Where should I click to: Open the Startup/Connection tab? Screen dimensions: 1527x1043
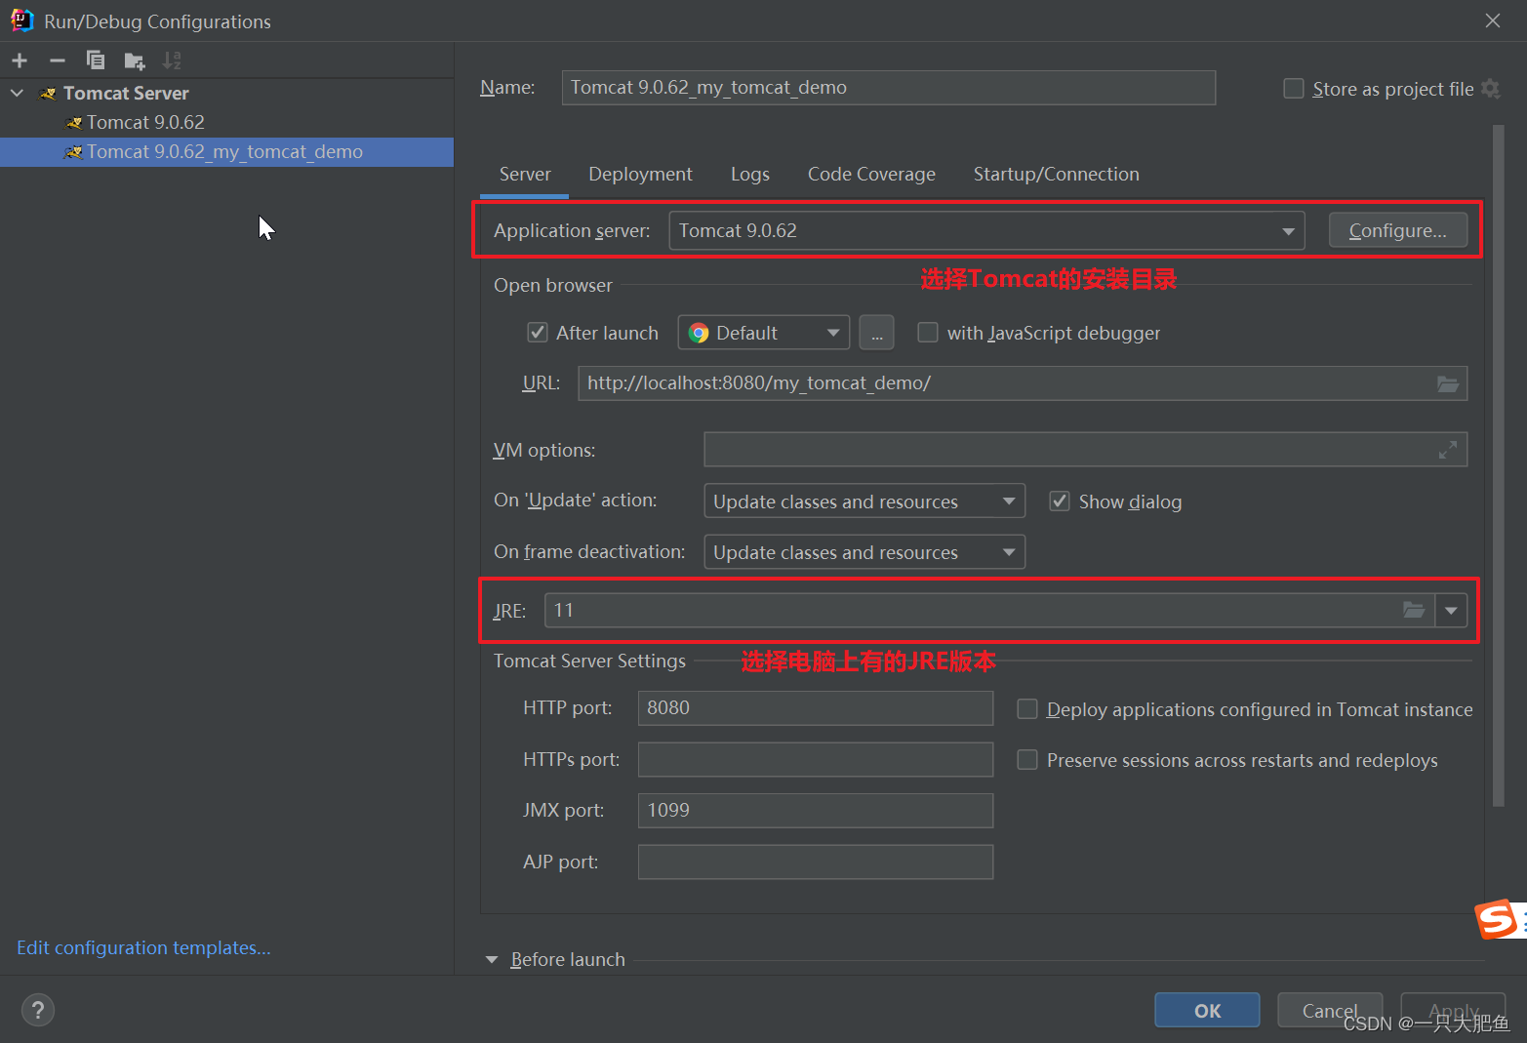click(1056, 174)
